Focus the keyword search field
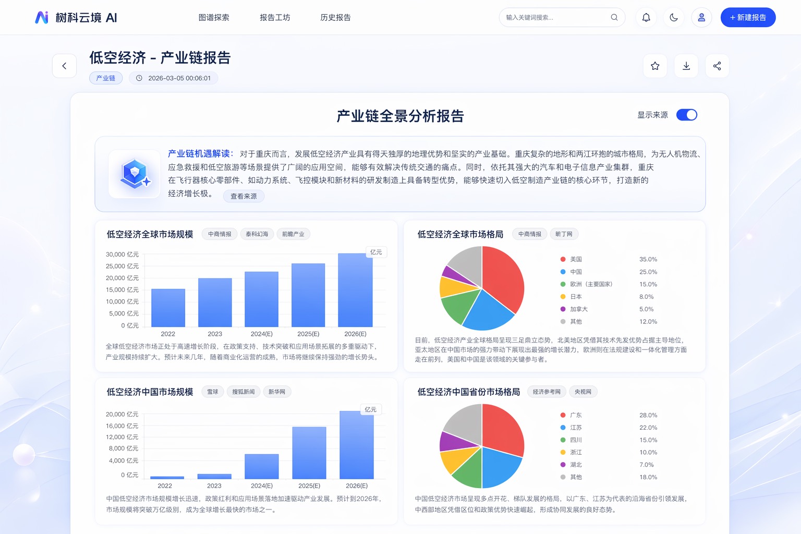Viewport: 801px width, 534px height. [x=562, y=17]
